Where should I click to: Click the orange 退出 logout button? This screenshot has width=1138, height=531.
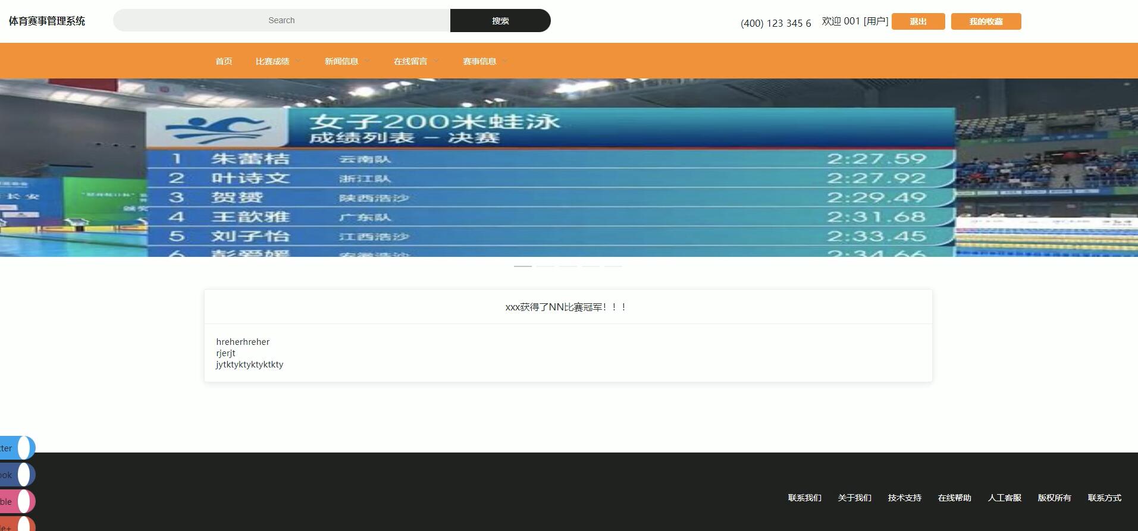tap(918, 21)
